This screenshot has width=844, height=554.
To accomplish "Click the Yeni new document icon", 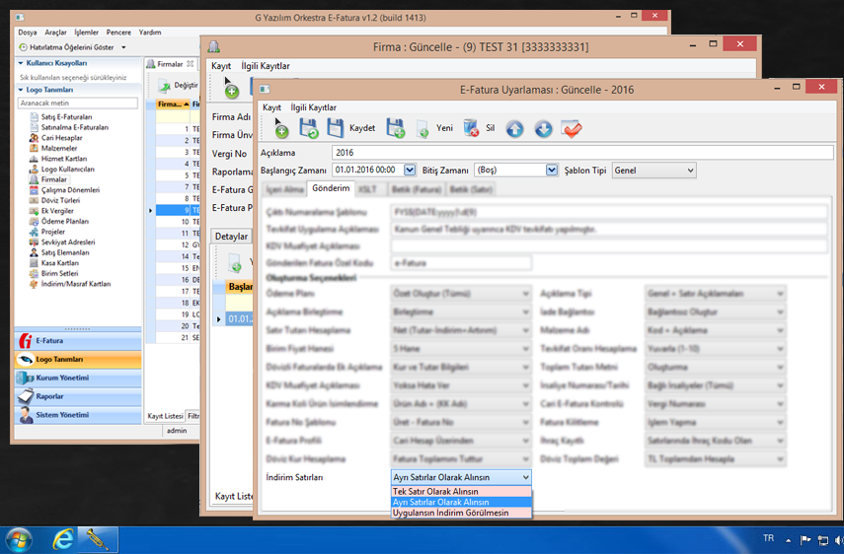I will tap(422, 129).
